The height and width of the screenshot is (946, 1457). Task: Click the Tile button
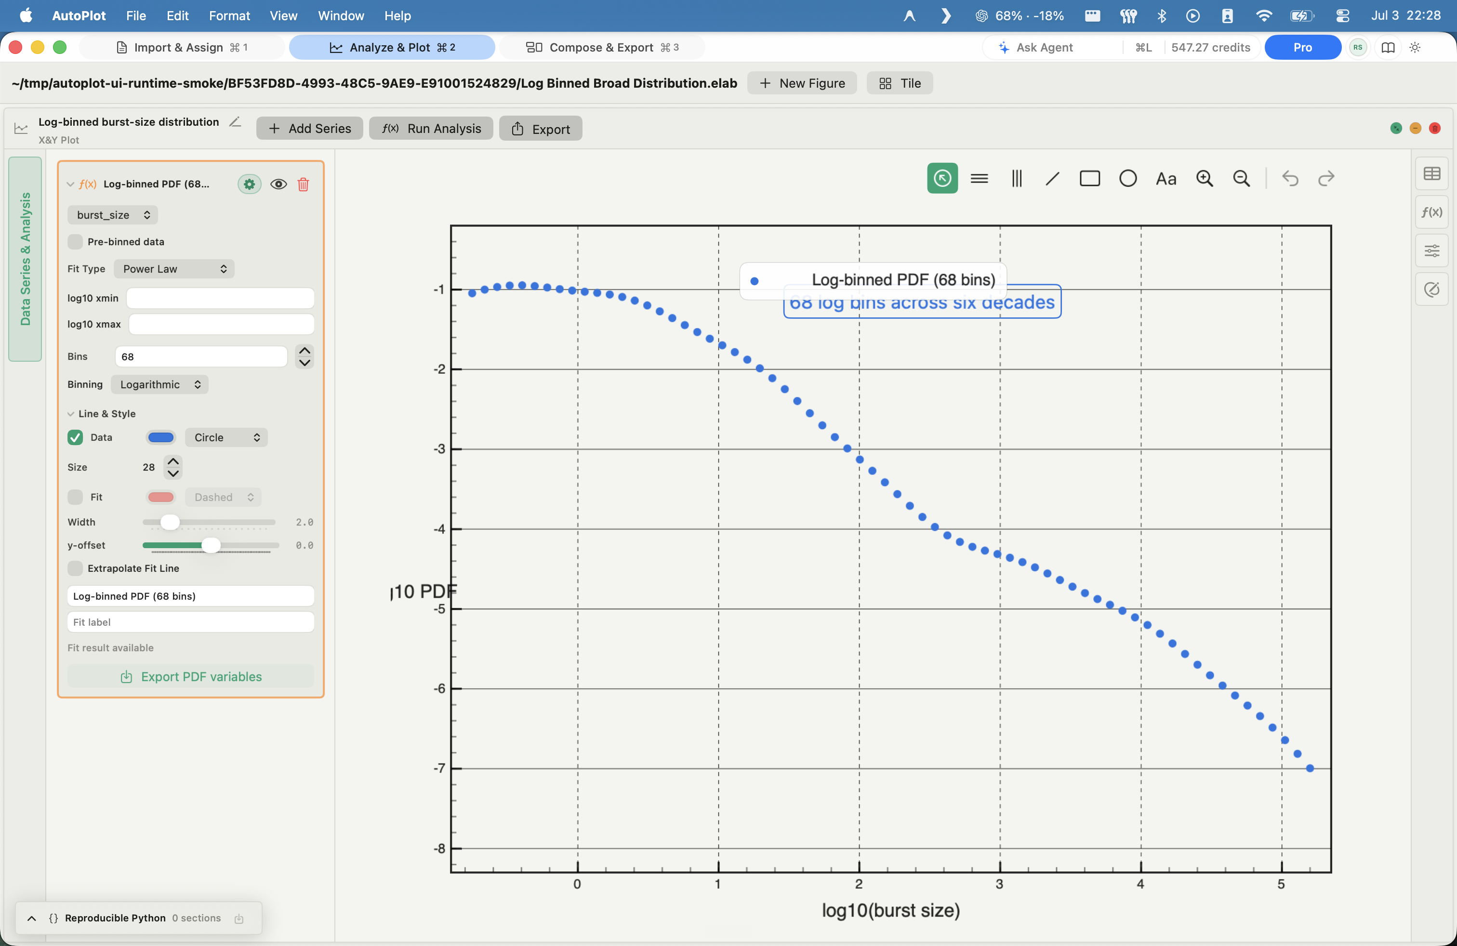click(x=899, y=83)
